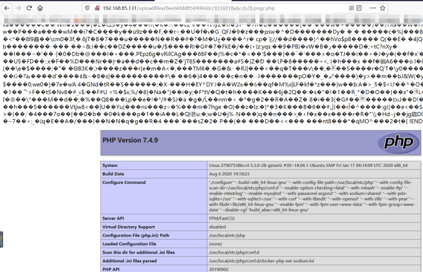Viewport: 423px width, 272px height.
Task: Select the PHP Version 7.4.9 heading
Action: click(130, 140)
